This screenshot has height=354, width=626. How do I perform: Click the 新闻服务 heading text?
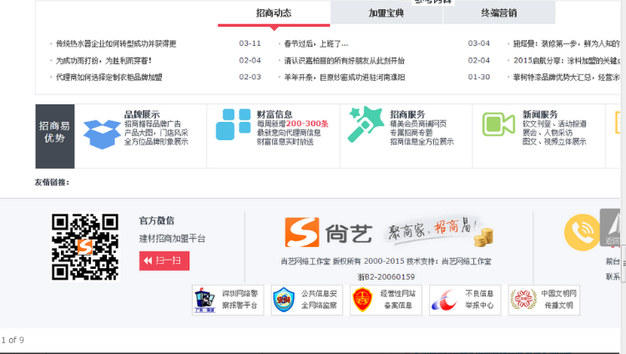[x=540, y=114]
